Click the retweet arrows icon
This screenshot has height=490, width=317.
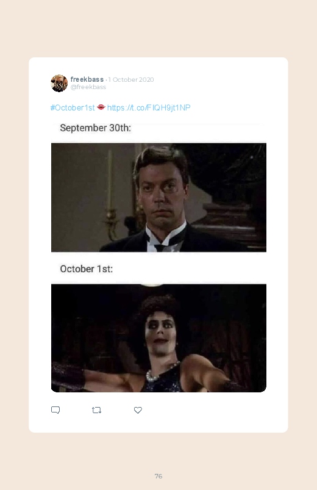[x=96, y=410]
